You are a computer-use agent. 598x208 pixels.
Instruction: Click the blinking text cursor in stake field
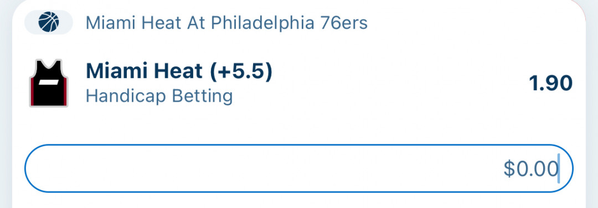(x=559, y=169)
